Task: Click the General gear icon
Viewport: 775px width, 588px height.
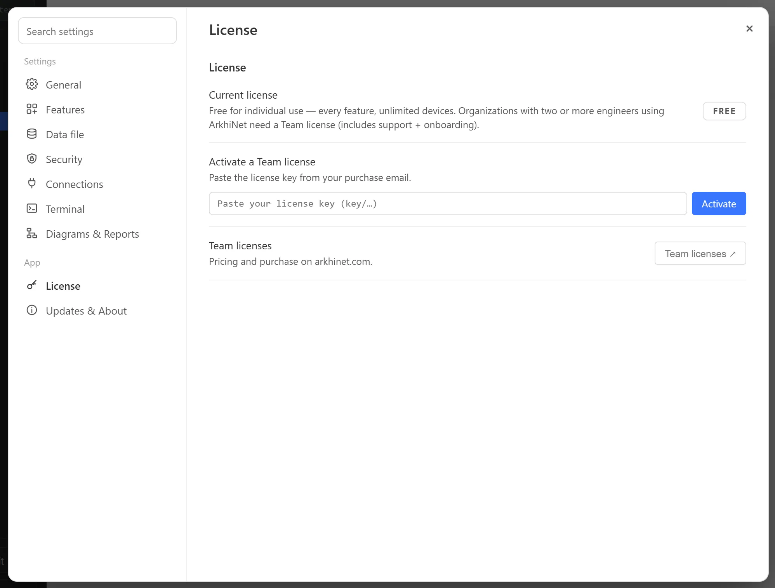Action: pos(32,84)
